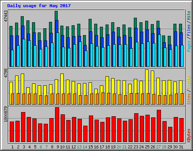Click the cyan Pages bar for day 1
The height and width of the screenshot is (151, 193).
12,58
